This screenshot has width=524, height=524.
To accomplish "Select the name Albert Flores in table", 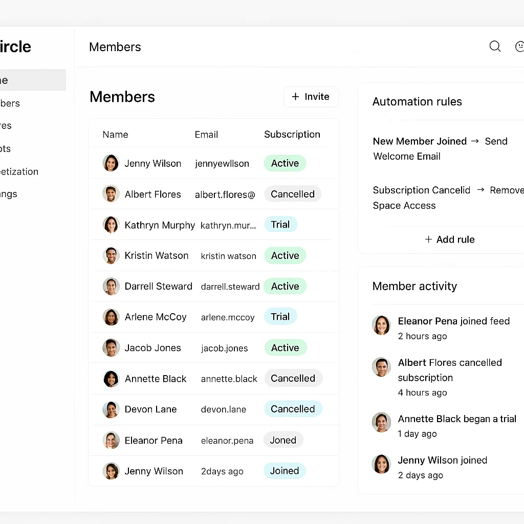I will point(152,194).
